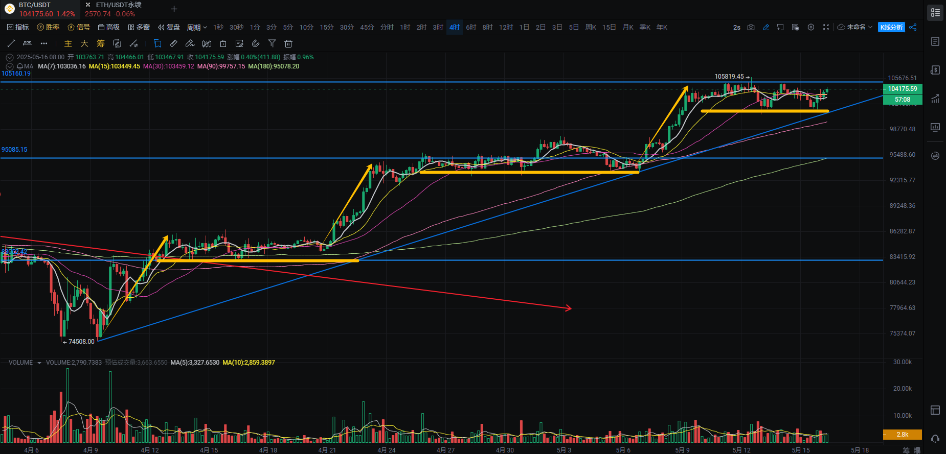Expand the 周期 period dropdown
The image size is (946, 454).
pos(197,28)
